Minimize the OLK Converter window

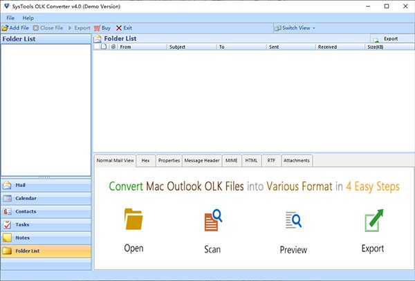pos(368,6)
